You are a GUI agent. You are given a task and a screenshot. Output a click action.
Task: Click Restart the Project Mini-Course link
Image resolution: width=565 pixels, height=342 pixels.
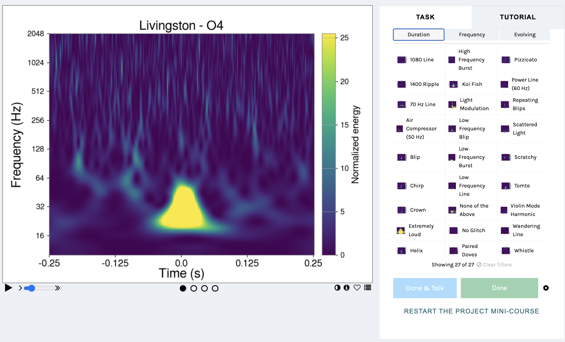point(472,311)
